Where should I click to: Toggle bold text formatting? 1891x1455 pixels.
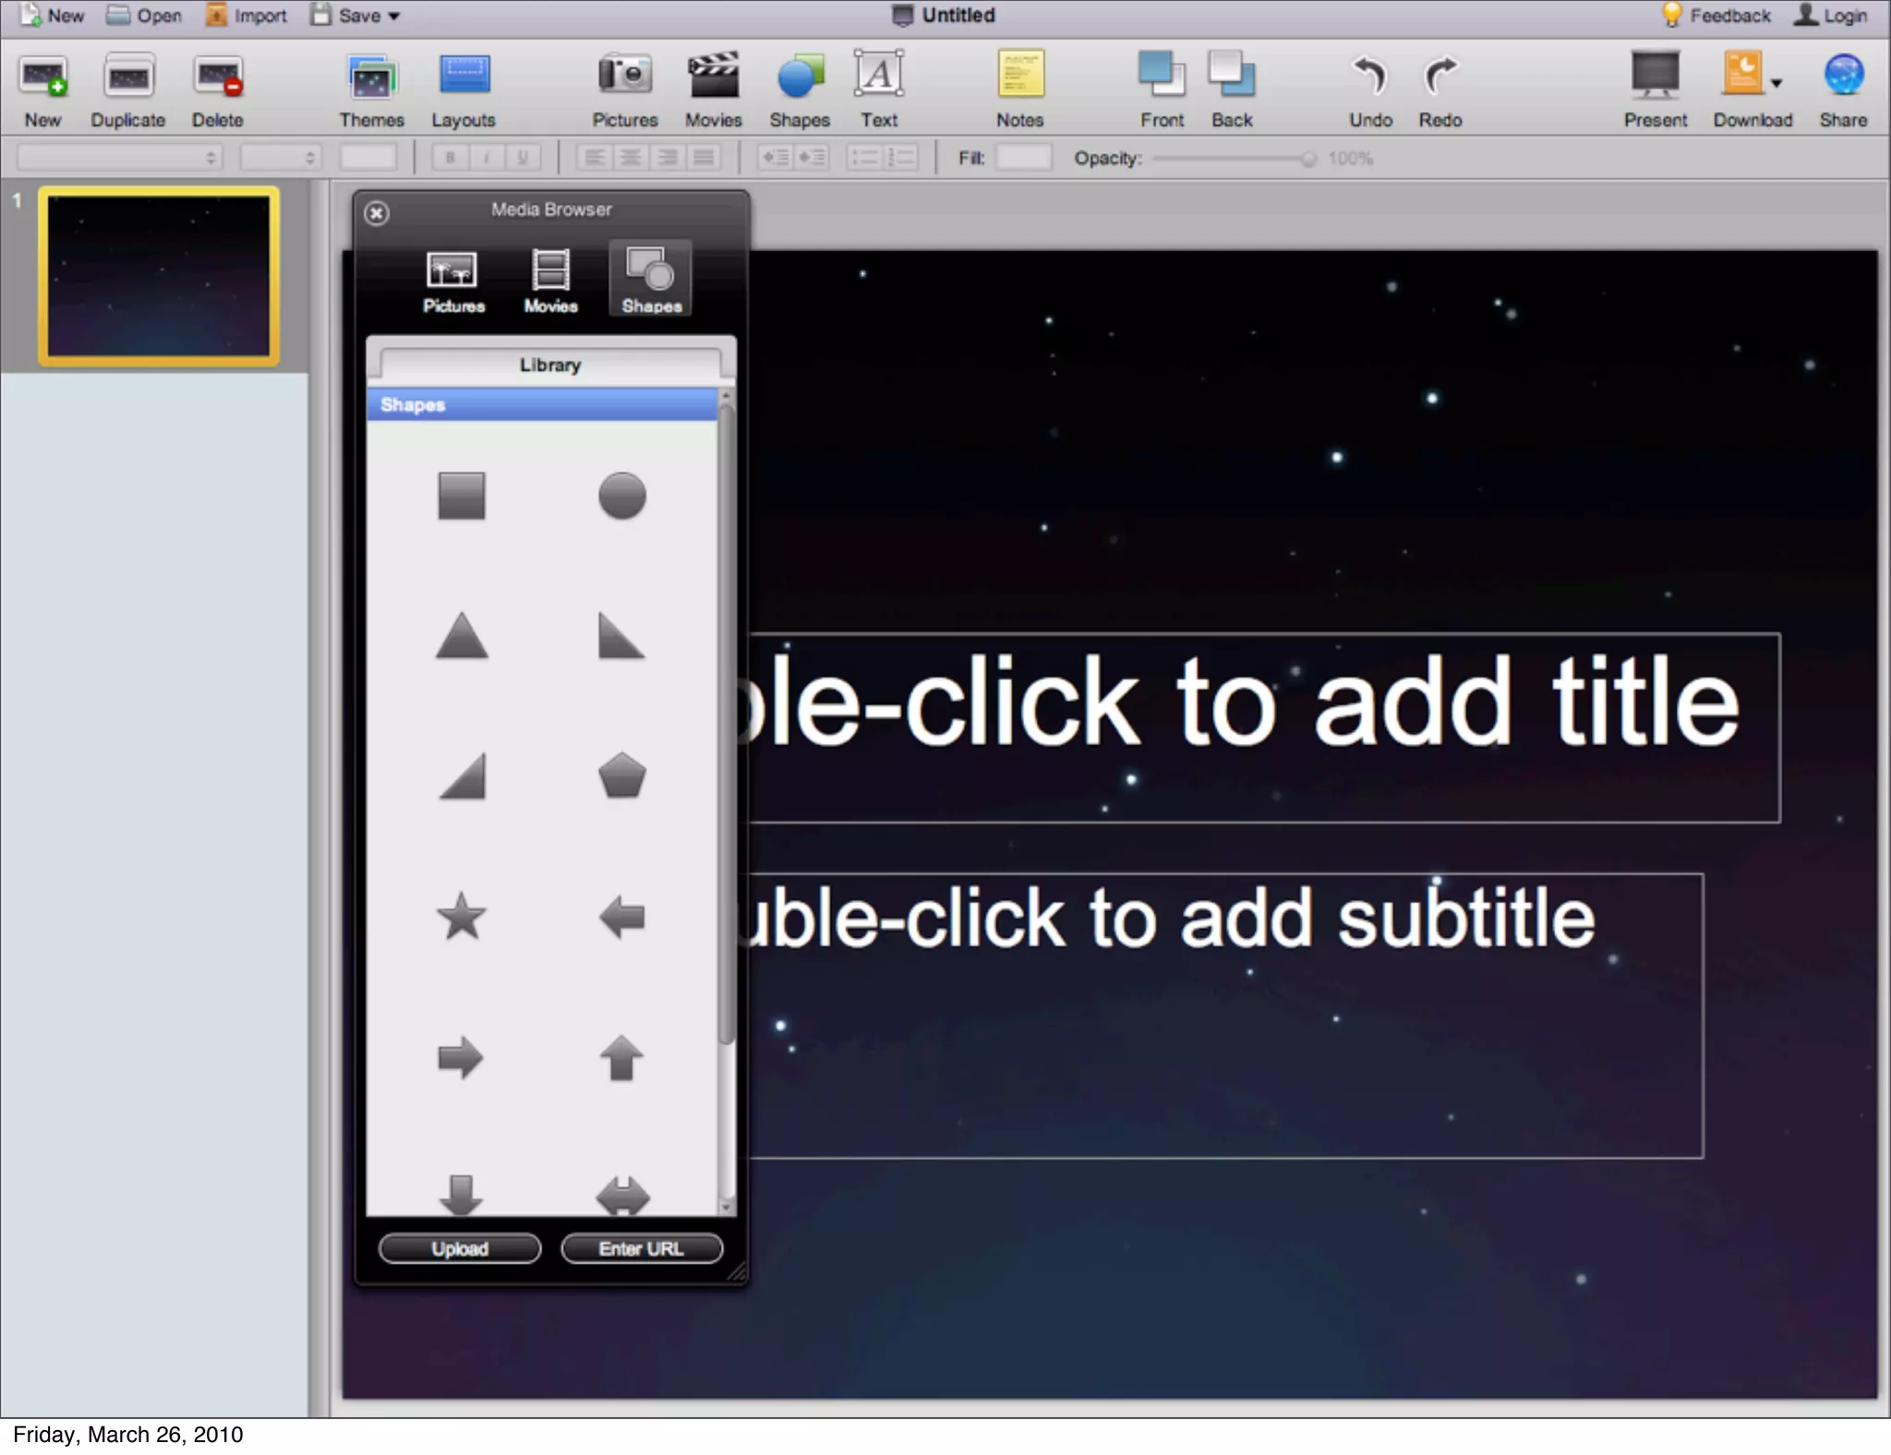click(450, 158)
